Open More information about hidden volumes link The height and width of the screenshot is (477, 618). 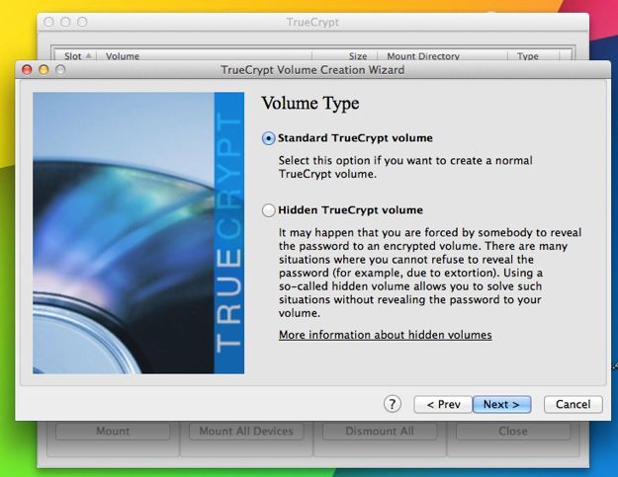pyautogui.click(x=385, y=335)
